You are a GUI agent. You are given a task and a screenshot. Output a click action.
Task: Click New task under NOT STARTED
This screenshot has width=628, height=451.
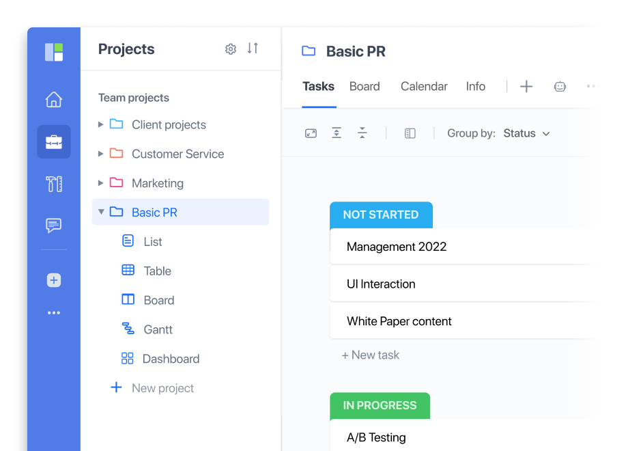tap(370, 355)
